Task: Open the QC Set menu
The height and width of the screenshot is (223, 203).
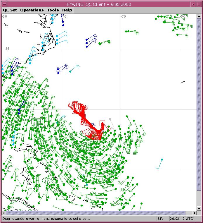Action: point(10,10)
